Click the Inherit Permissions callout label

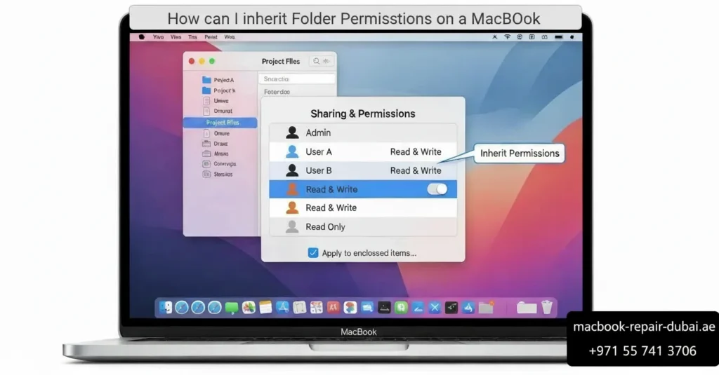[x=520, y=154]
